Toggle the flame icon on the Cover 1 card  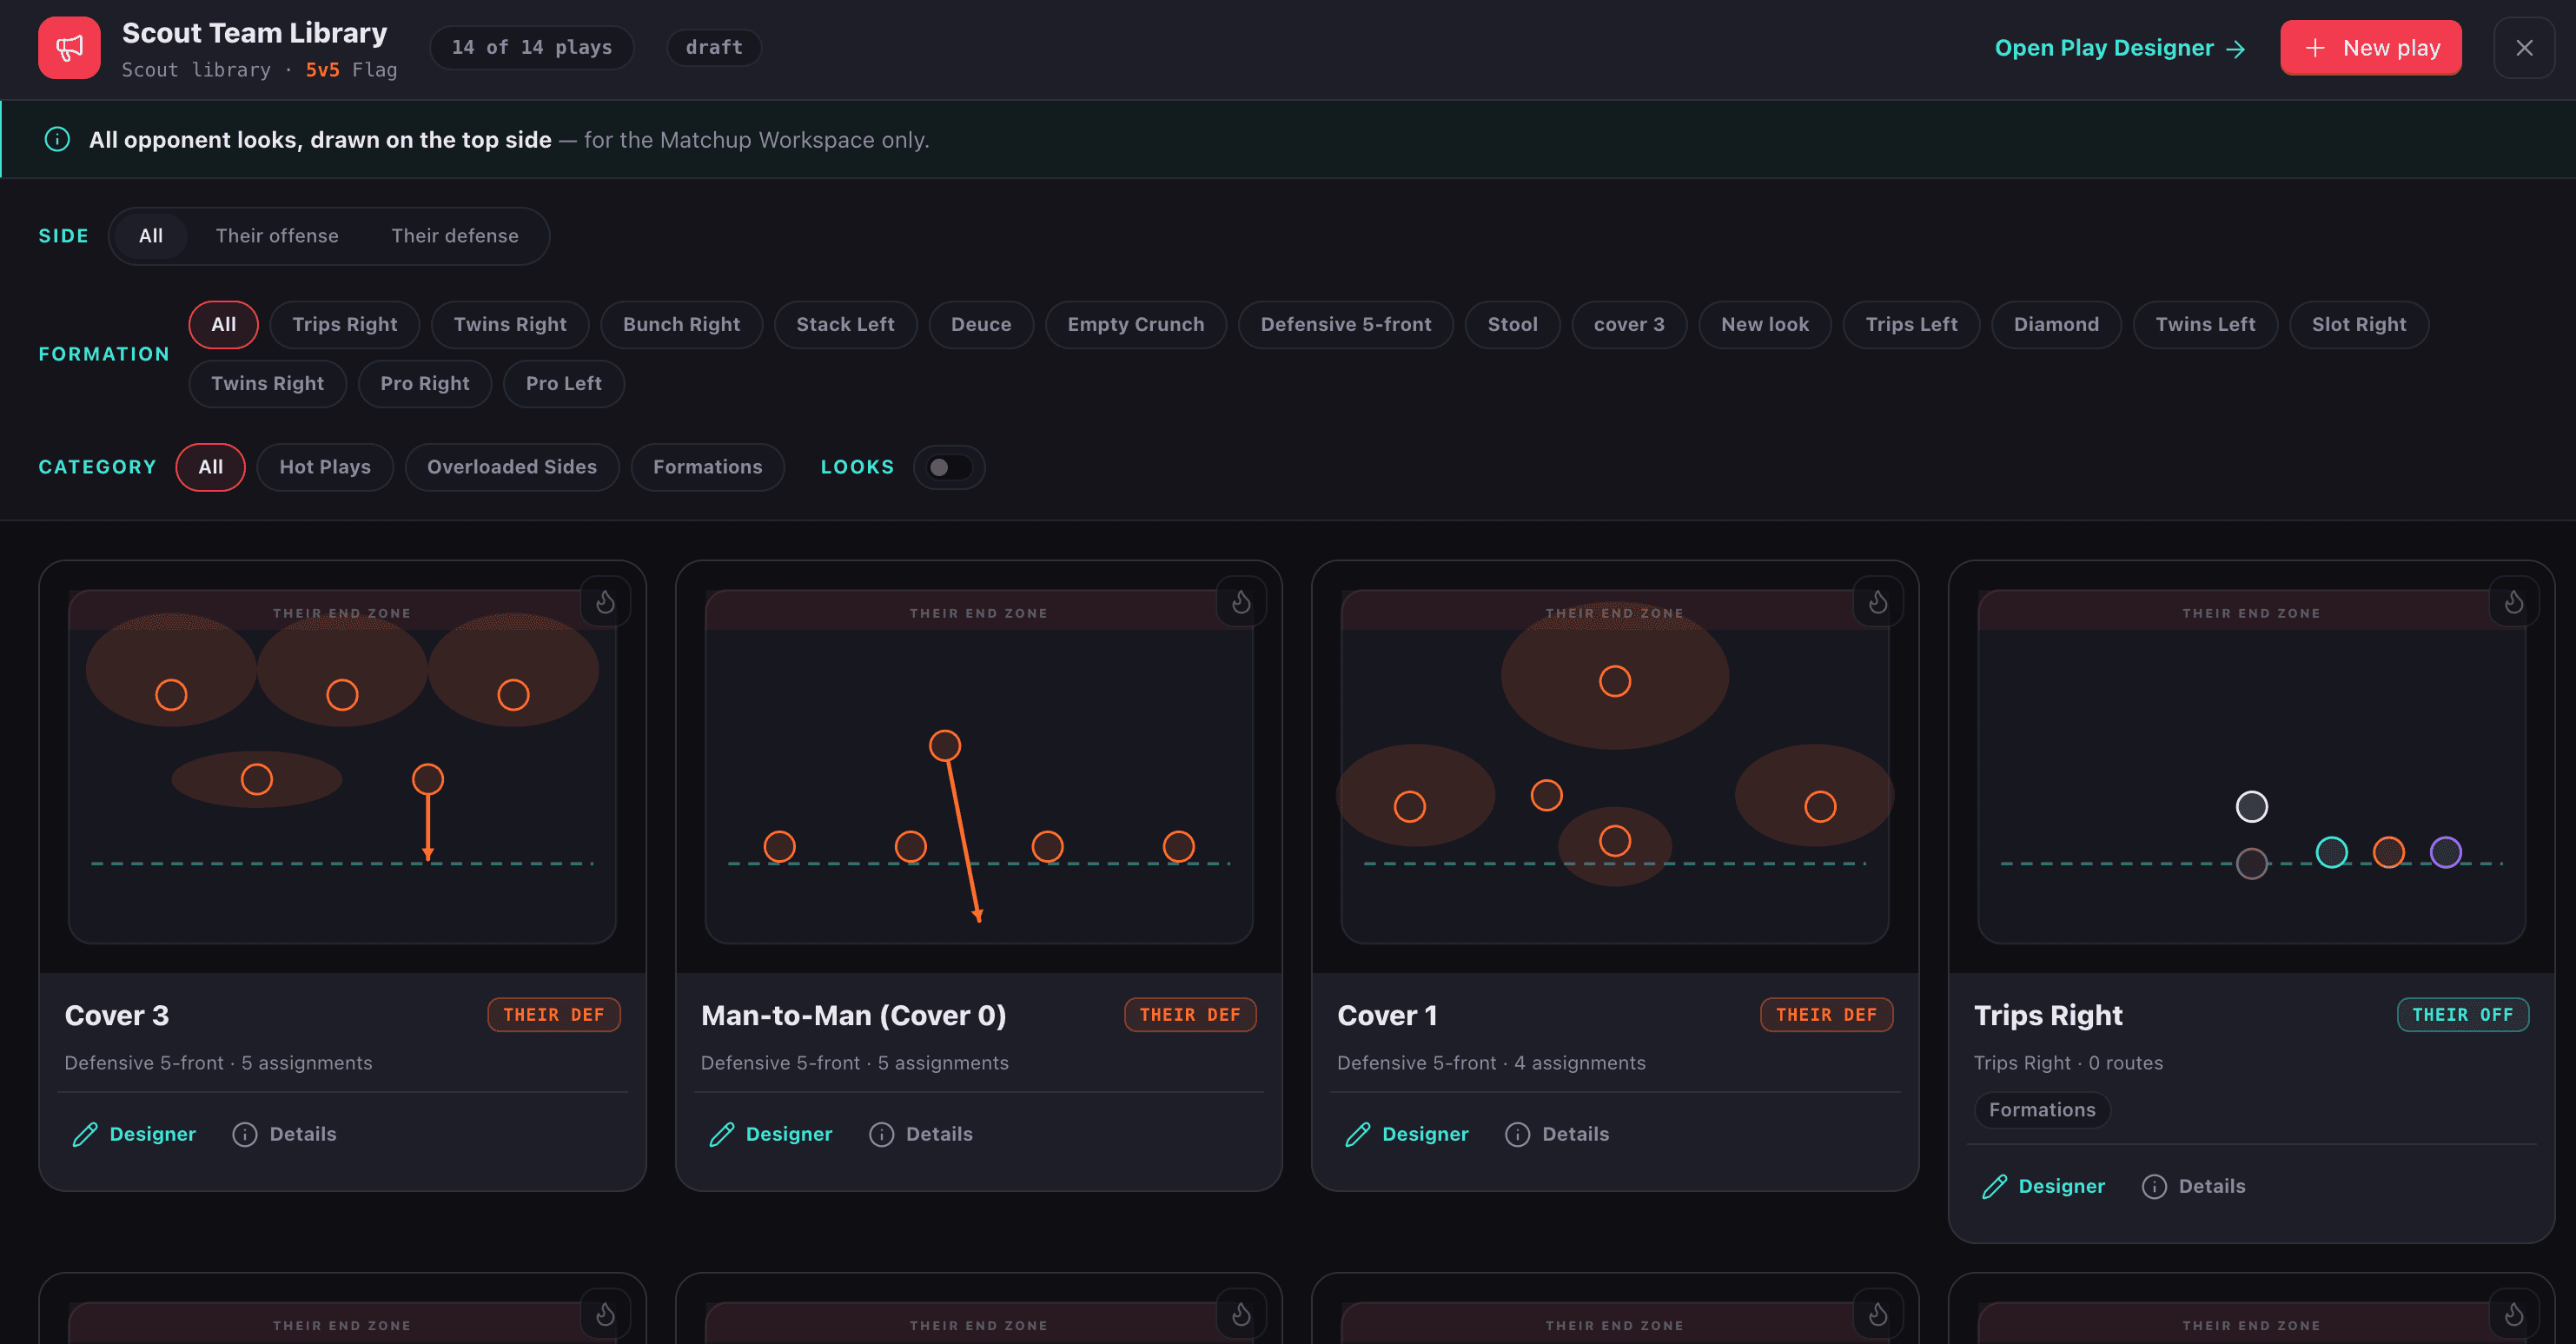click(x=1878, y=602)
